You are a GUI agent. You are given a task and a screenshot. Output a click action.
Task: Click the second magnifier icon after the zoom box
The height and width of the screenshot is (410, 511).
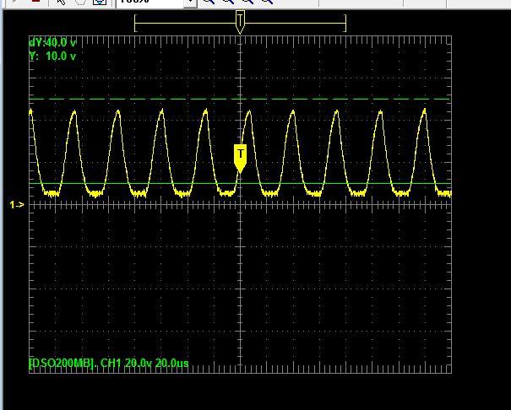(x=228, y=2)
